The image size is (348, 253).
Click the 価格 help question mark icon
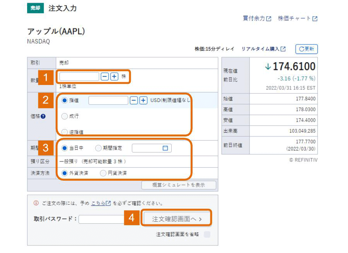[43, 116]
